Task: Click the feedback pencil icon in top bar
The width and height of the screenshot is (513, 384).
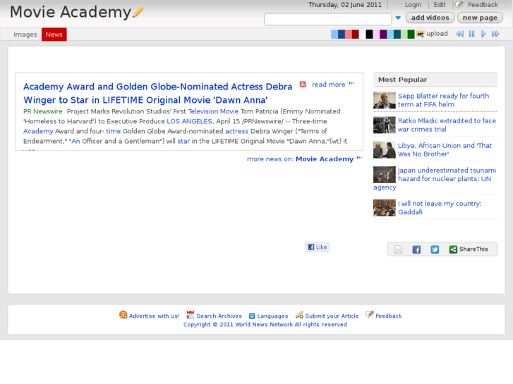Action: point(459,4)
